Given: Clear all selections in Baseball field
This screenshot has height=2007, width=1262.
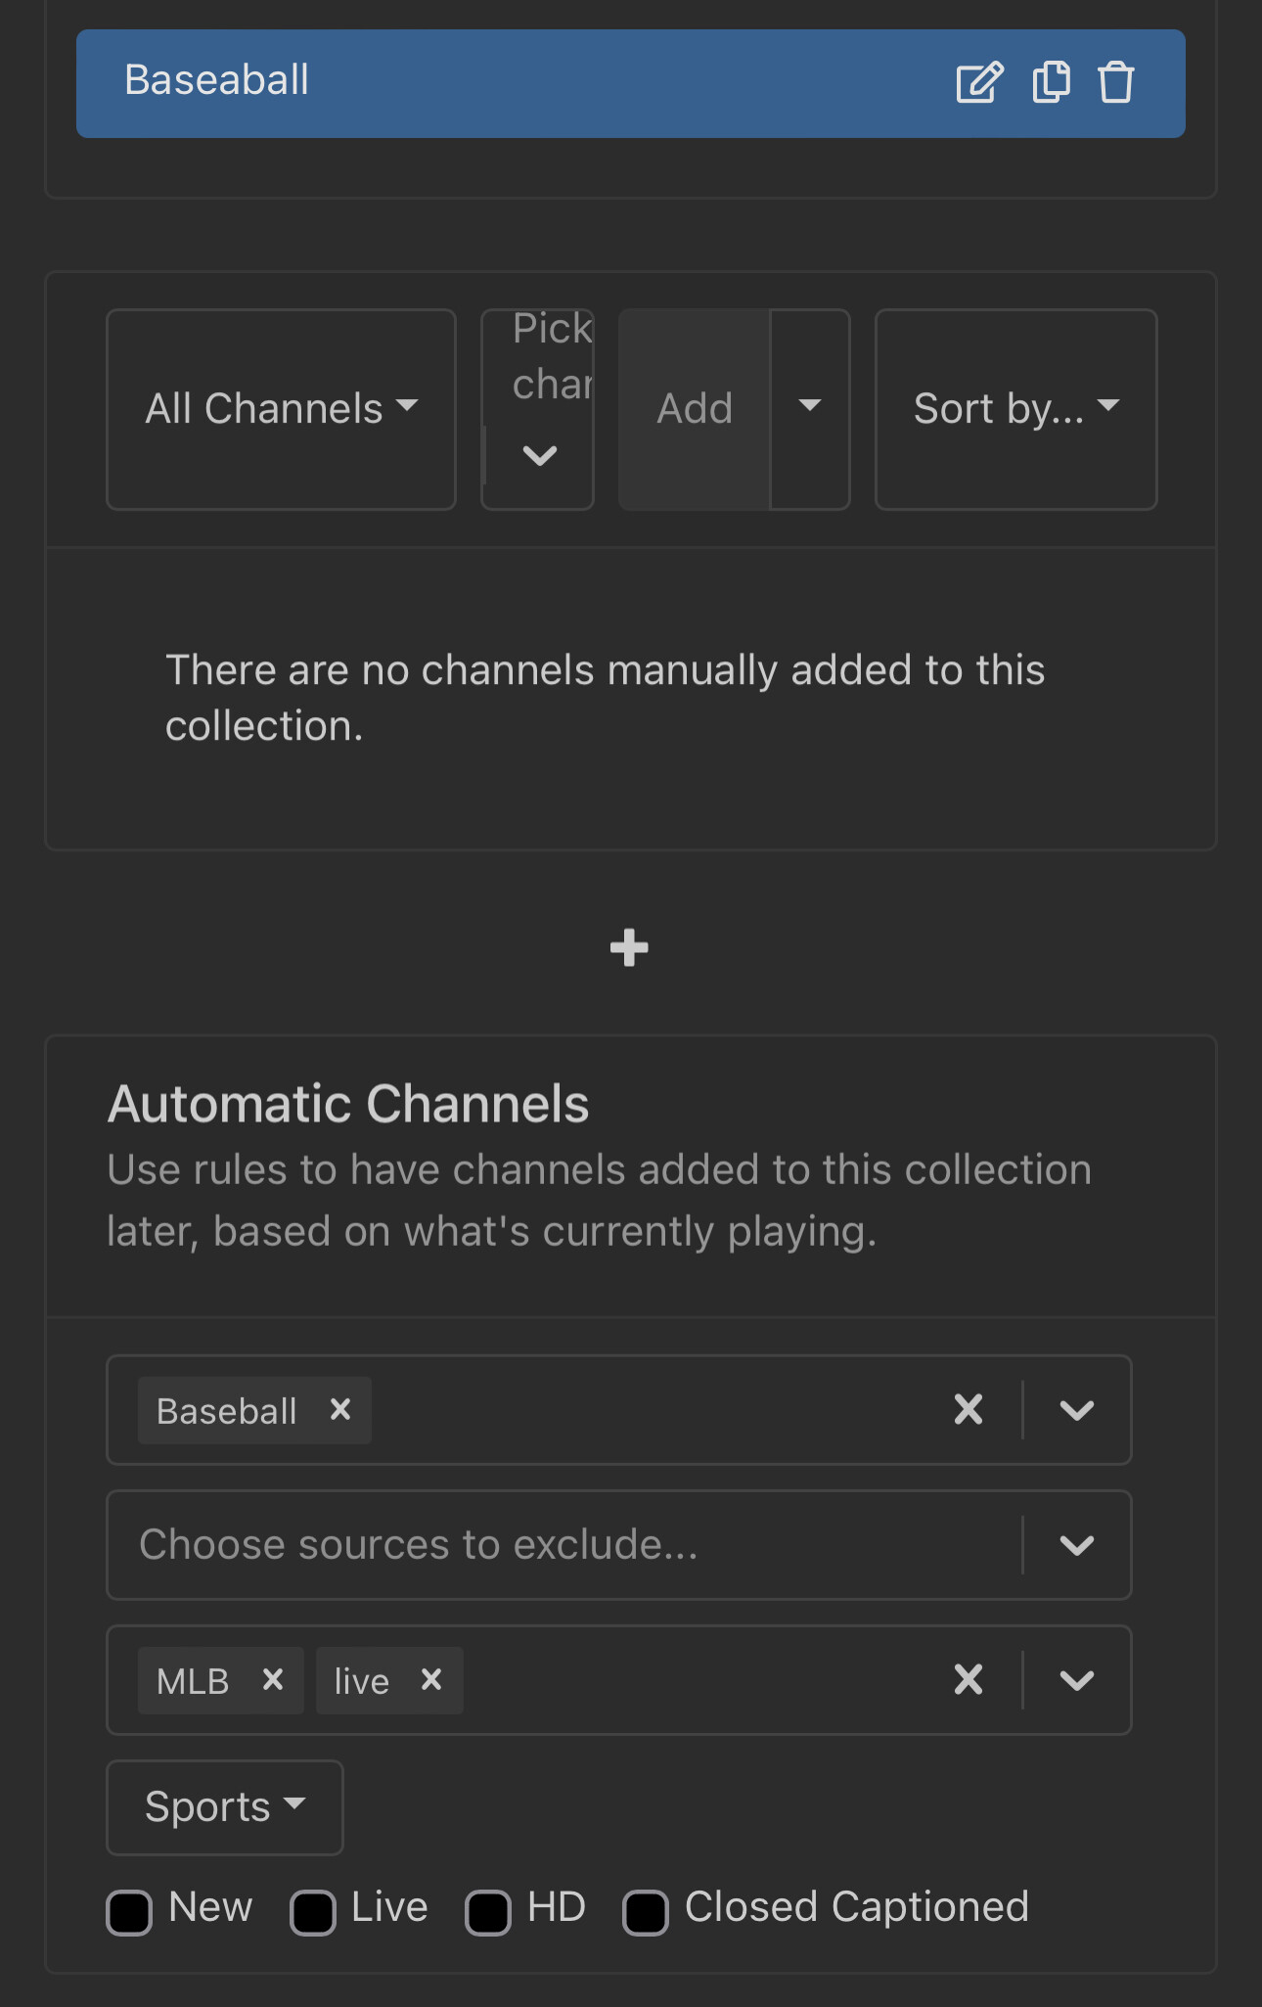Looking at the screenshot, I should tap(968, 1409).
